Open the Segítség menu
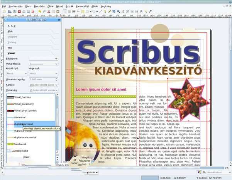232x180 pixels. 106,6
